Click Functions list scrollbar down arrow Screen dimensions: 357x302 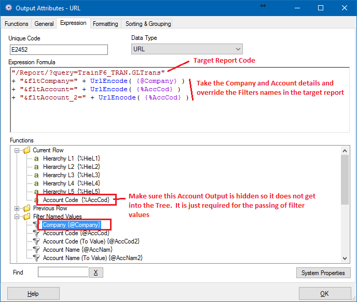coord(345,258)
